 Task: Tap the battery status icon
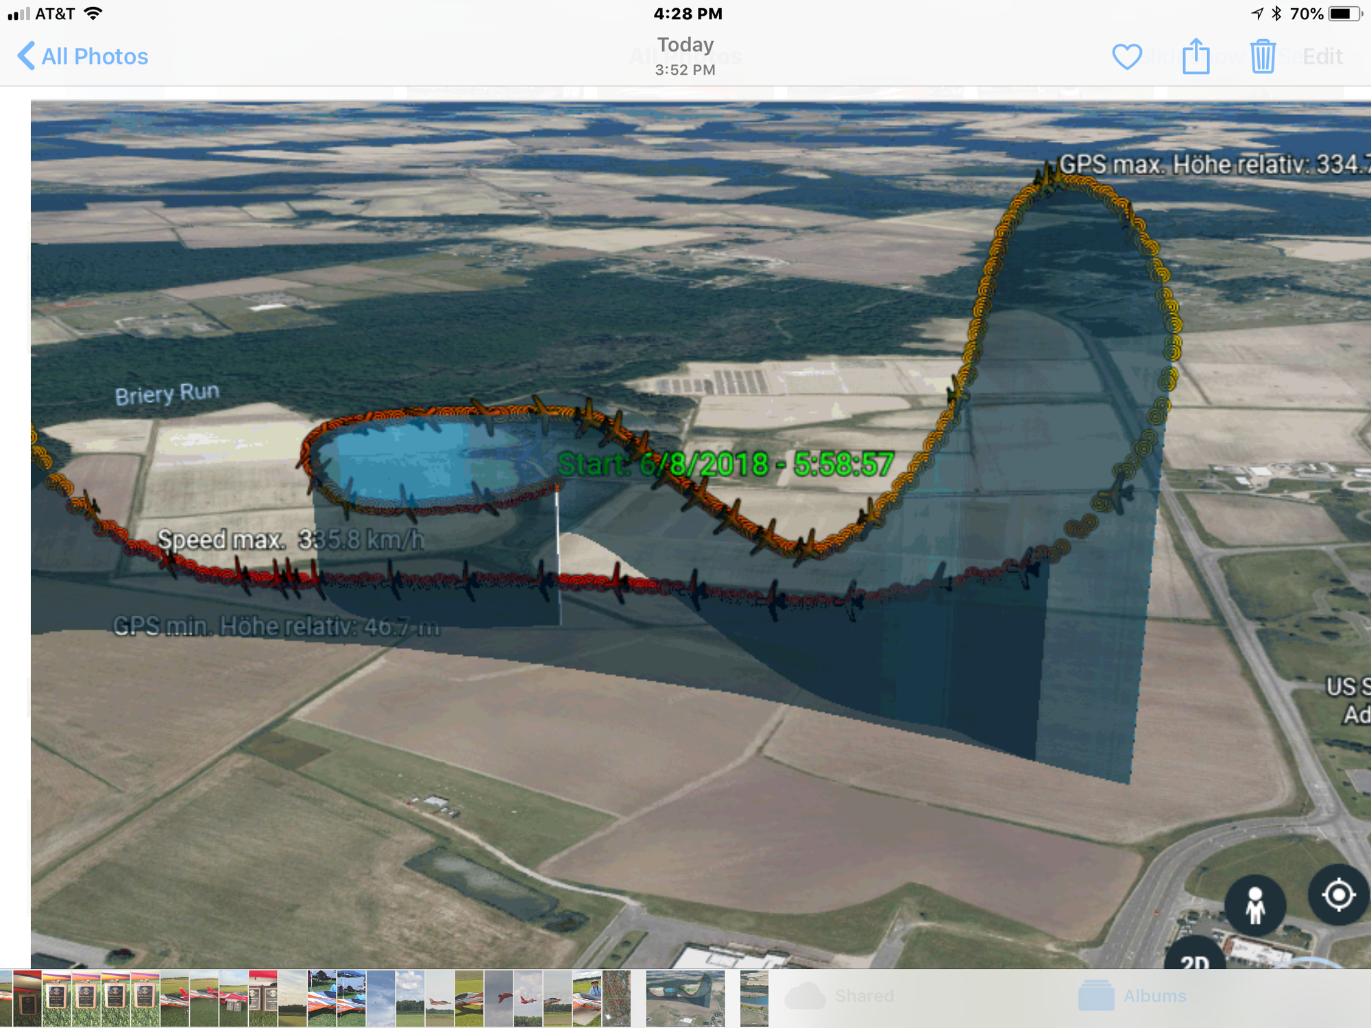pos(1344,14)
